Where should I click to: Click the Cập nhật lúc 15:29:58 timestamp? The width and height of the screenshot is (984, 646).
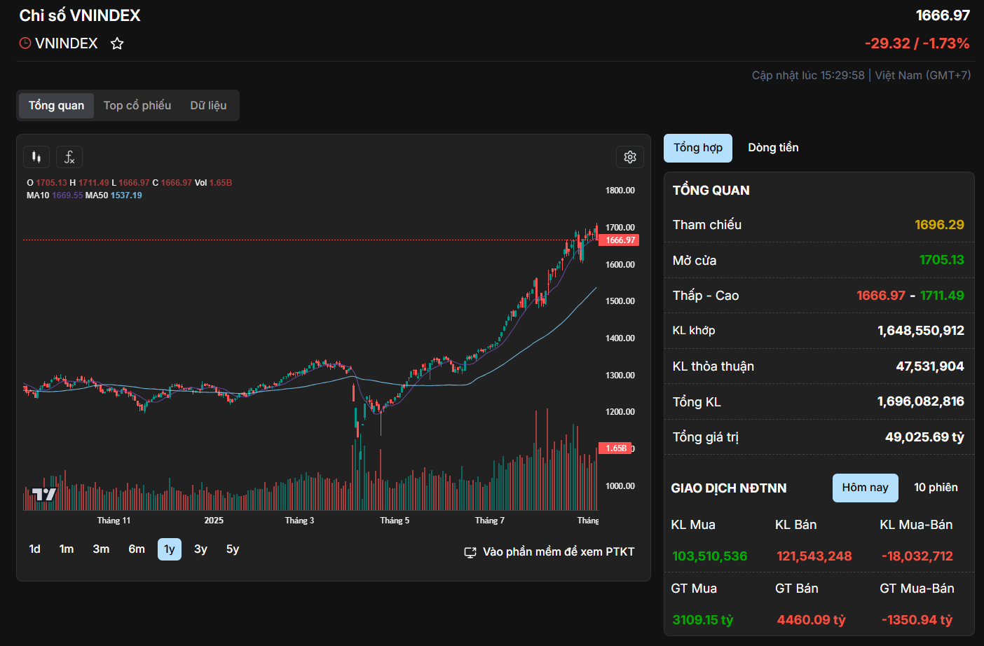tap(808, 75)
